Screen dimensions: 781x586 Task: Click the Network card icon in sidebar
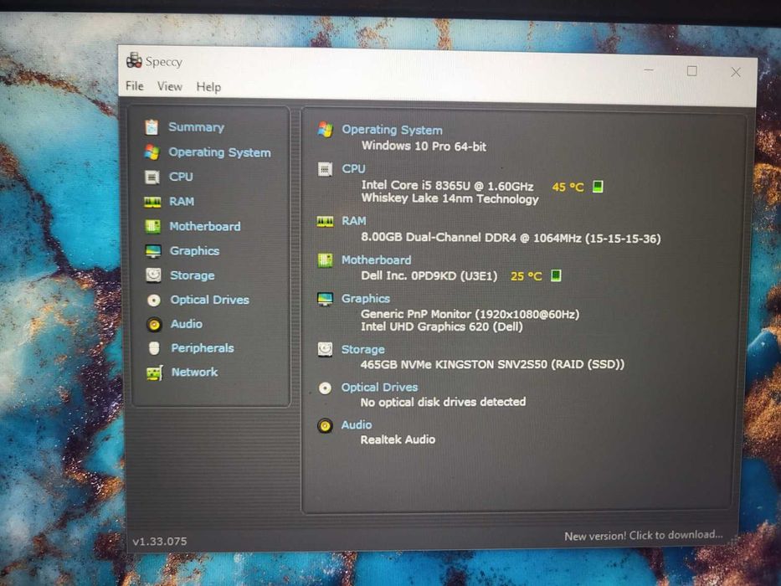pos(155,373)
